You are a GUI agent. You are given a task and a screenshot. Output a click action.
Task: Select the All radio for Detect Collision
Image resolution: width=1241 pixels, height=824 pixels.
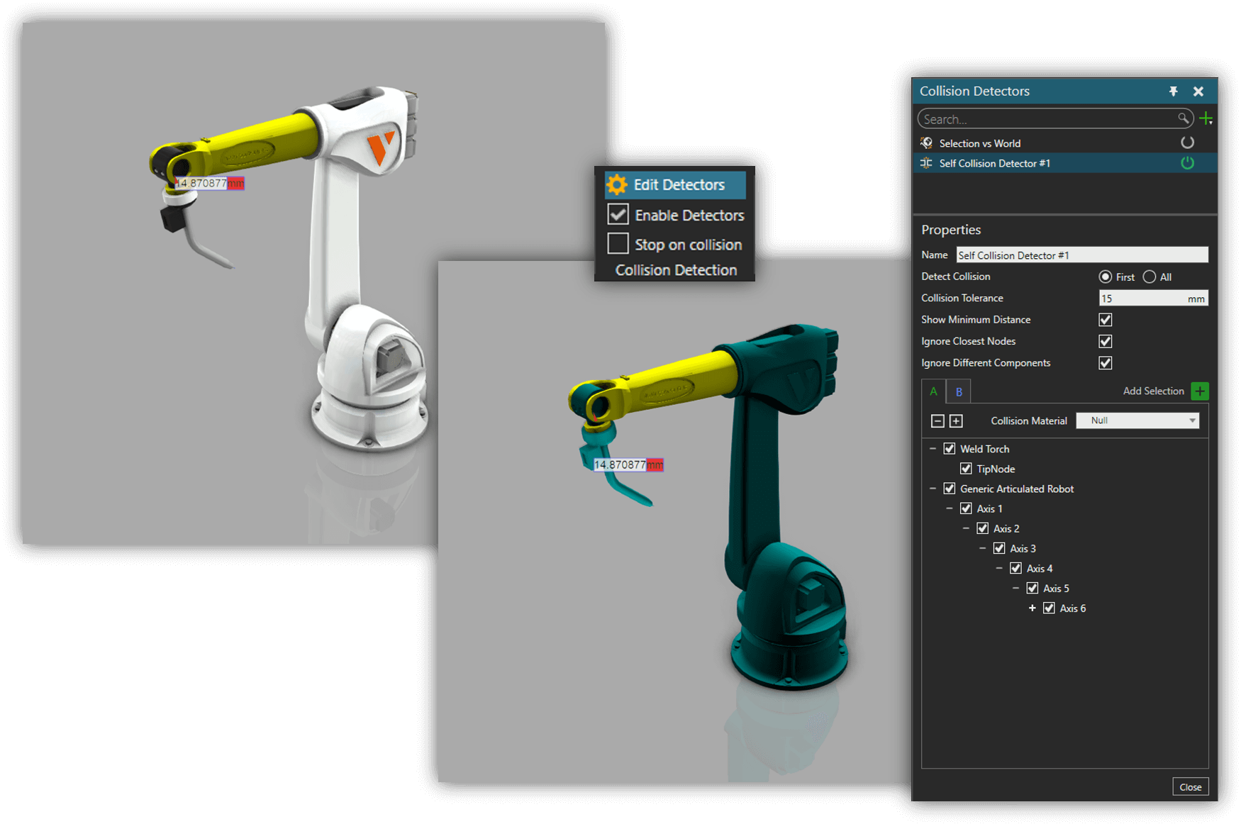click(x=1150, y=277)
